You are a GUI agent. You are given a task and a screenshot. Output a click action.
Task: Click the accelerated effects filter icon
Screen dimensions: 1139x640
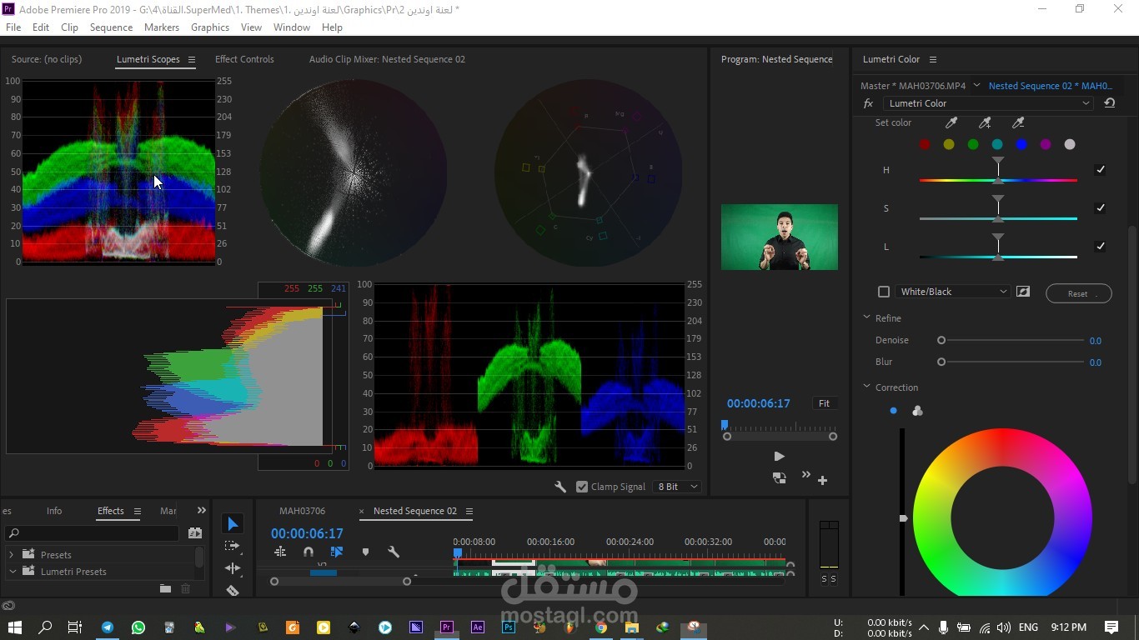click(195, 532)
